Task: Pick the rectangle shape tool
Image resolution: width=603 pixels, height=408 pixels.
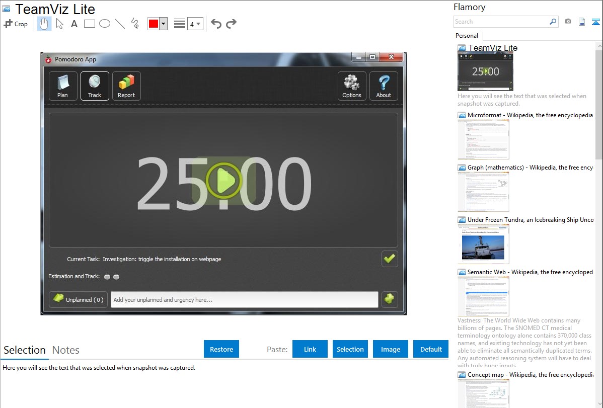Action: (89, 24)
